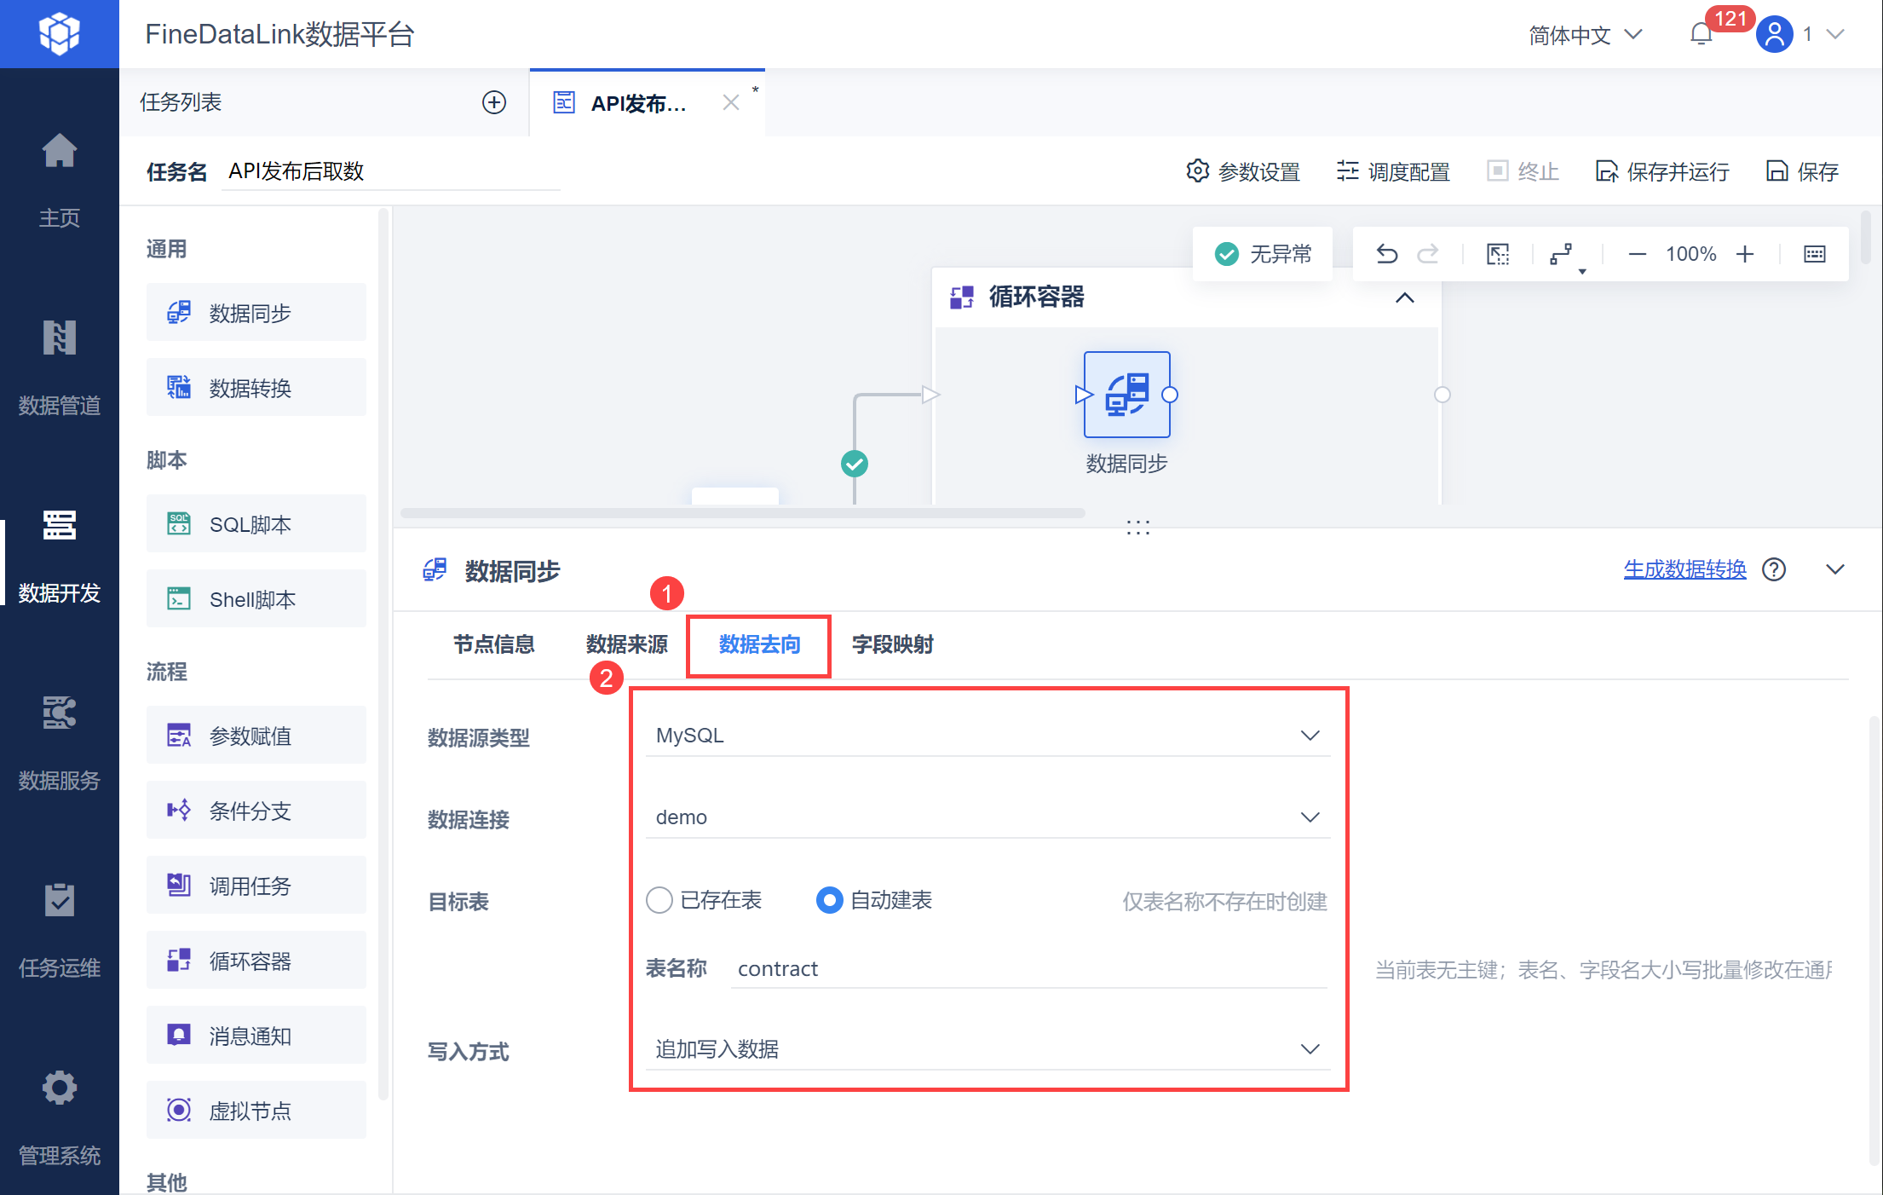Select the 已存在表 radio option
The image size is (1883, 1195).
point(659,900)
